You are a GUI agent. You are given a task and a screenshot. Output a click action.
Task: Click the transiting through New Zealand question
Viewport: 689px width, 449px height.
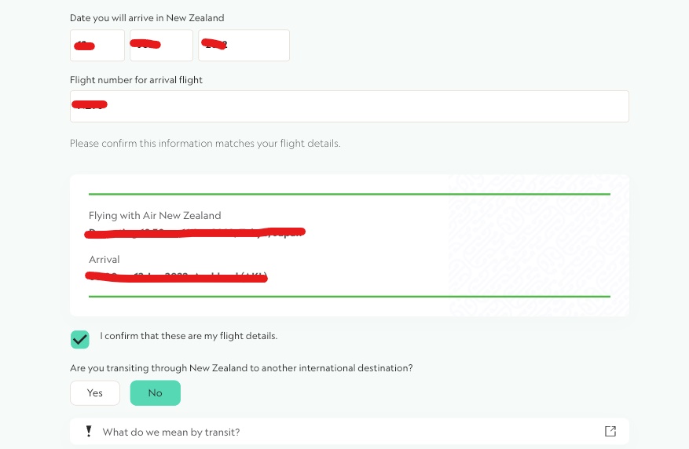(241, 367)
